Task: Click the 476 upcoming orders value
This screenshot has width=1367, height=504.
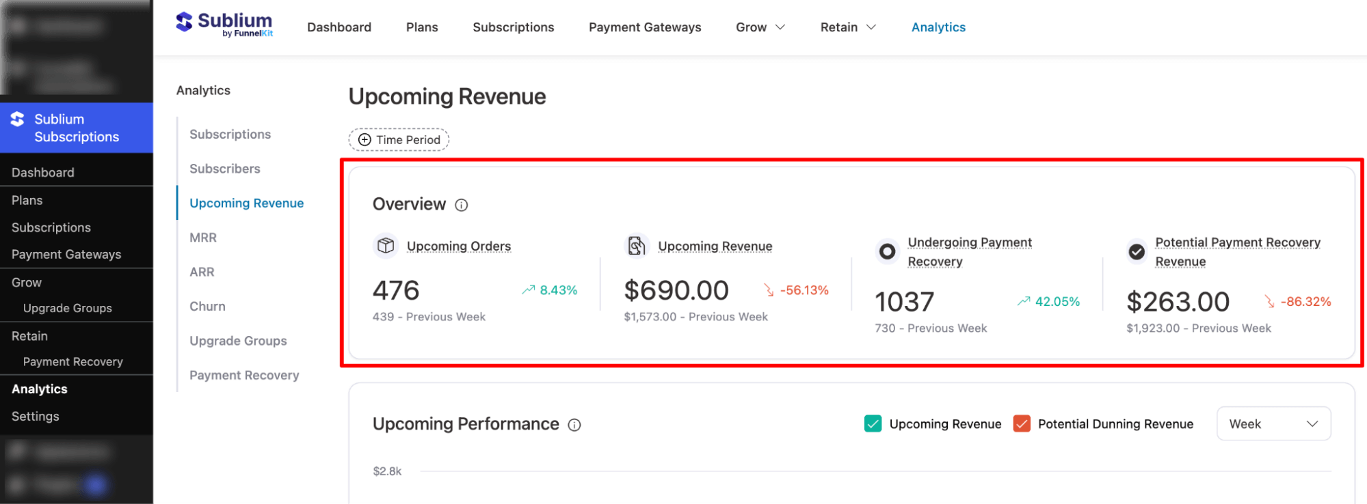Action: (x=396, y=290)
